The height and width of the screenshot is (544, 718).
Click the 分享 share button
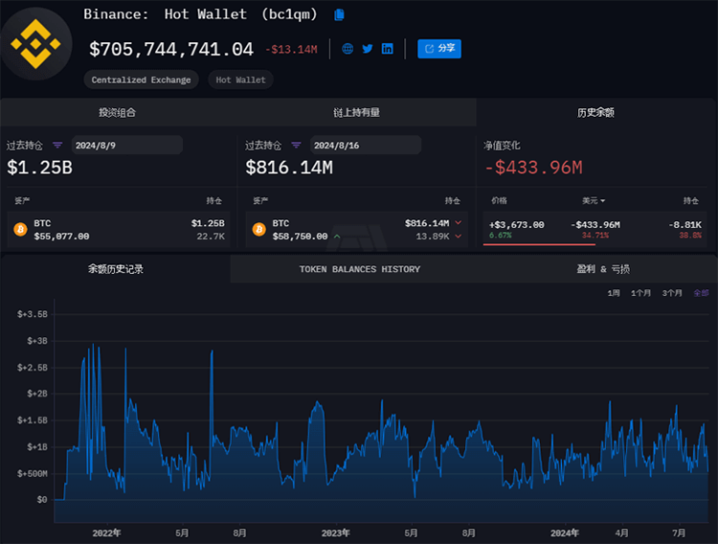point(439,48)
